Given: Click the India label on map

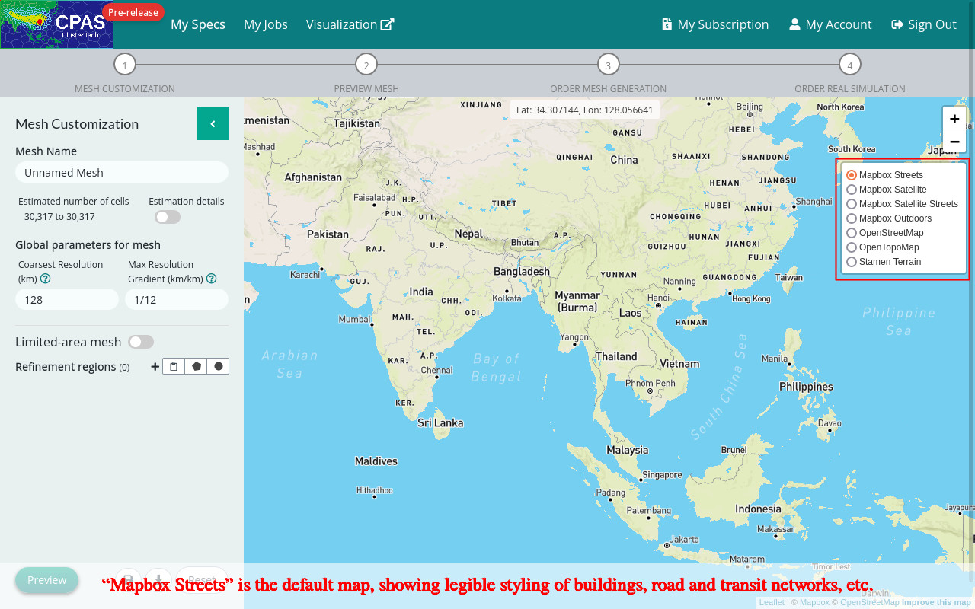Looking at the screenshot, I should pos(421,291).
